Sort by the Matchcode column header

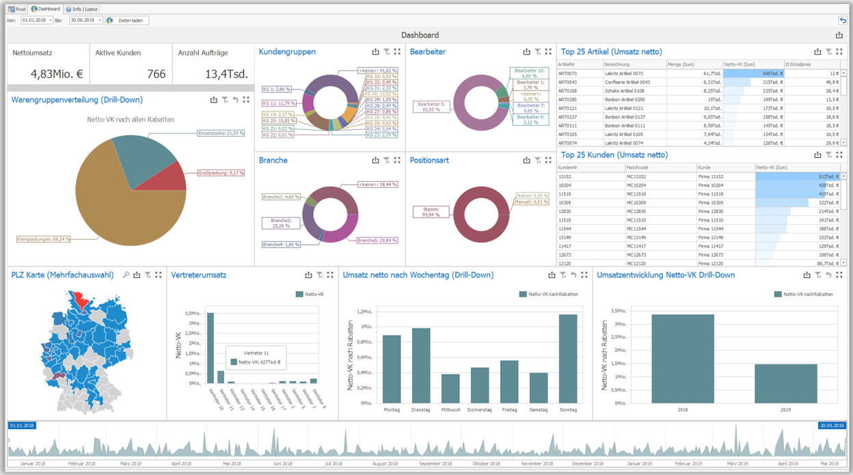(x=661, y=167)
